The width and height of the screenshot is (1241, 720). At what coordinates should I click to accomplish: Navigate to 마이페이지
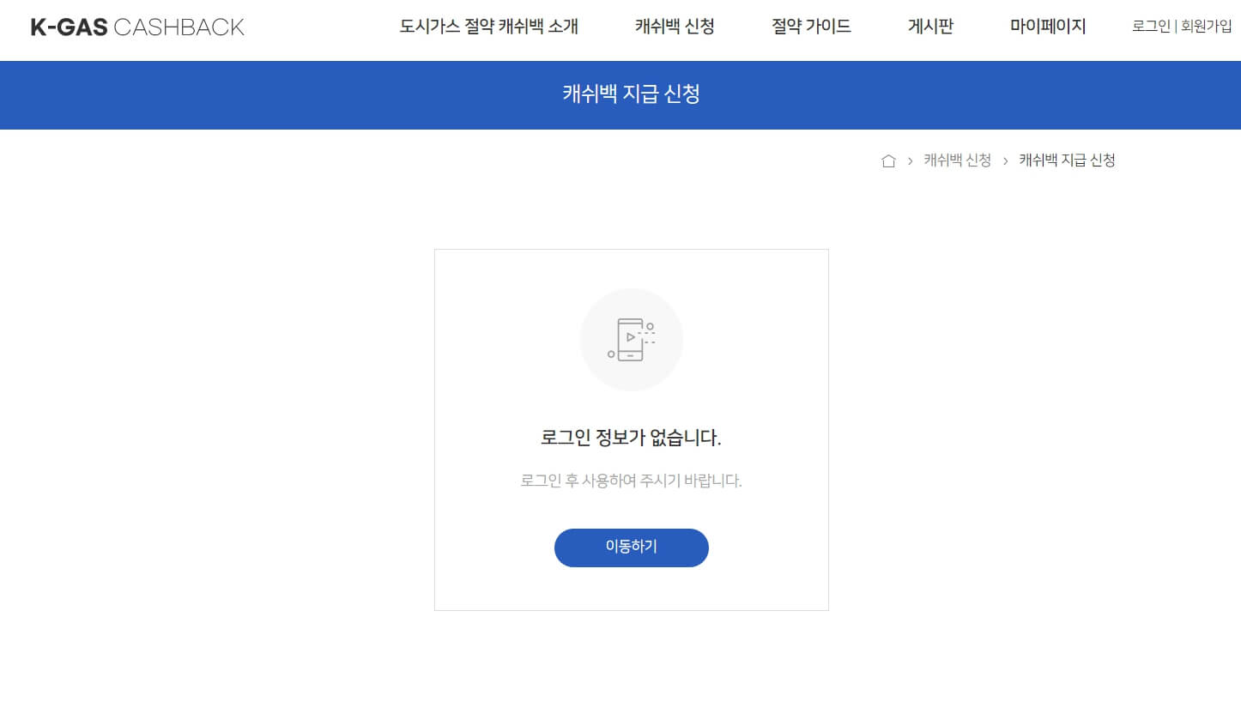pos(1047,27)
